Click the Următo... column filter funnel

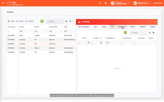[101, 38]
